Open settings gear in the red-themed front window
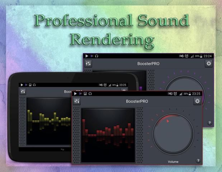This screenshot has height=172, width=222. click(x=197, y=101)
